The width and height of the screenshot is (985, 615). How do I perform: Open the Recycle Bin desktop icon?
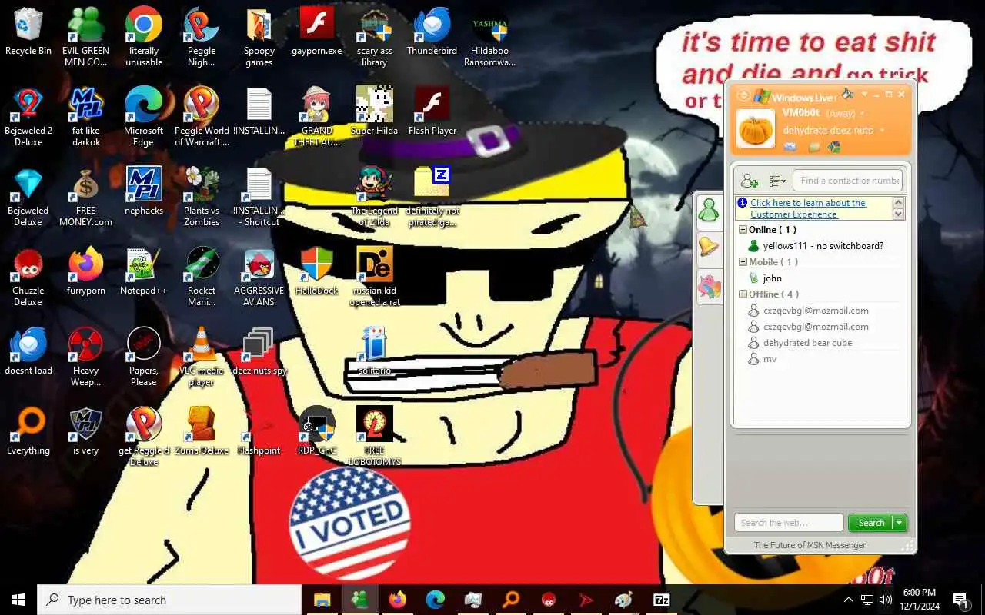pyautogui.click(x=28, y=32)
